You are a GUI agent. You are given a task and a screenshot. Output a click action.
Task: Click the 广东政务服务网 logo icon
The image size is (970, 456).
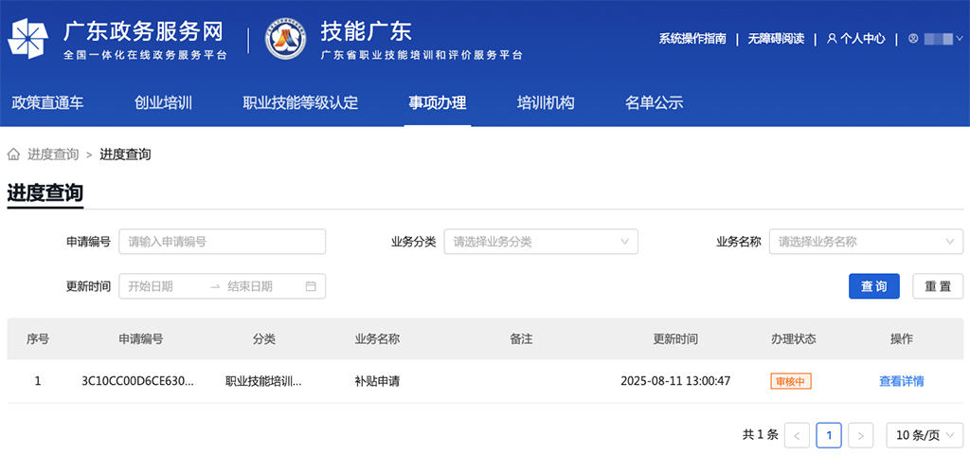coord(28,39)
